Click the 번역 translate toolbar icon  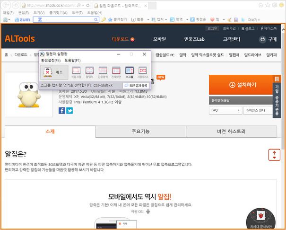[172, 19]
